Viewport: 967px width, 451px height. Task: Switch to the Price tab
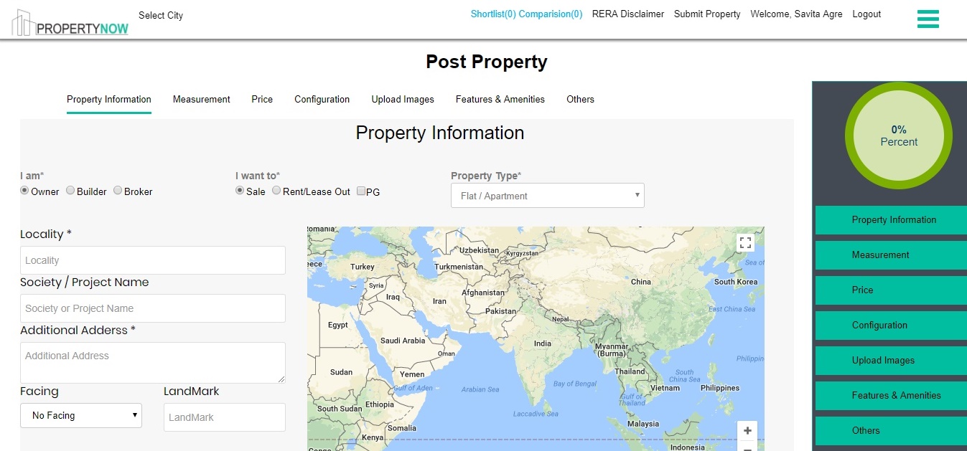(x=262, y=100)
